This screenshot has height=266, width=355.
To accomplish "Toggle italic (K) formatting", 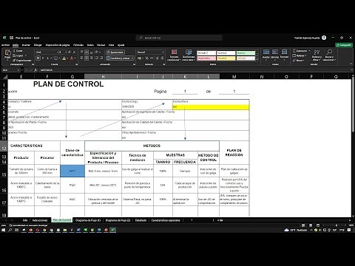I will (43, 58).
